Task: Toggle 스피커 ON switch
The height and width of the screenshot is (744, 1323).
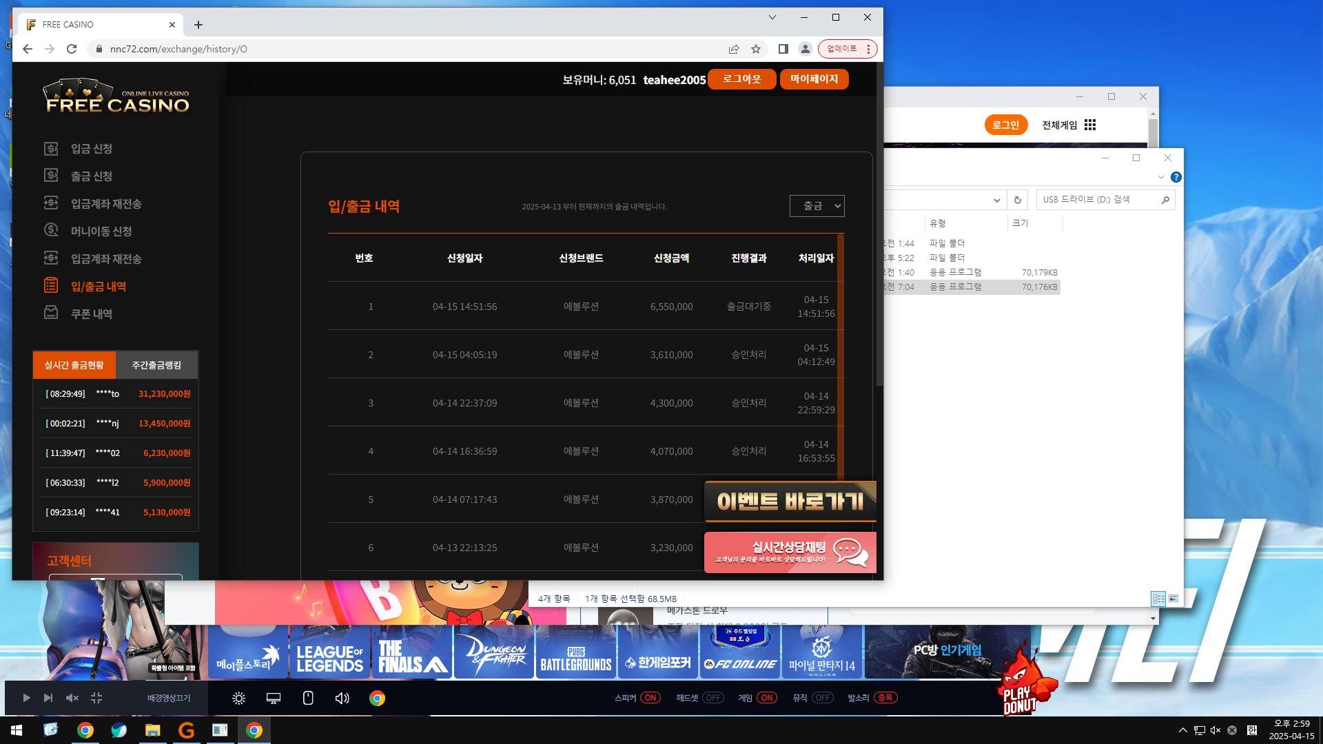Action: coord(650,698)
